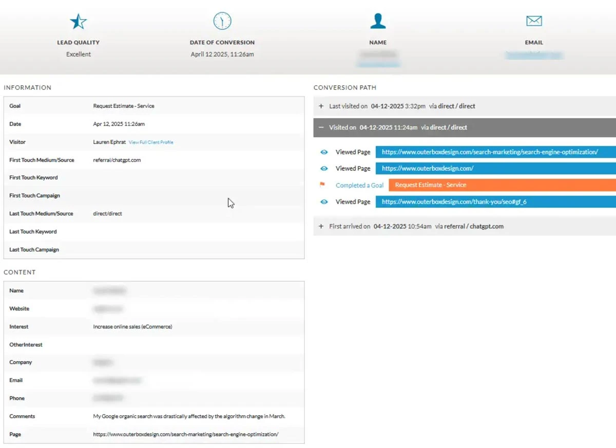The image size is (616, 448).
Task: Click eye icon beside search-engine-optimization page view
Action: (x=324, y=152)
